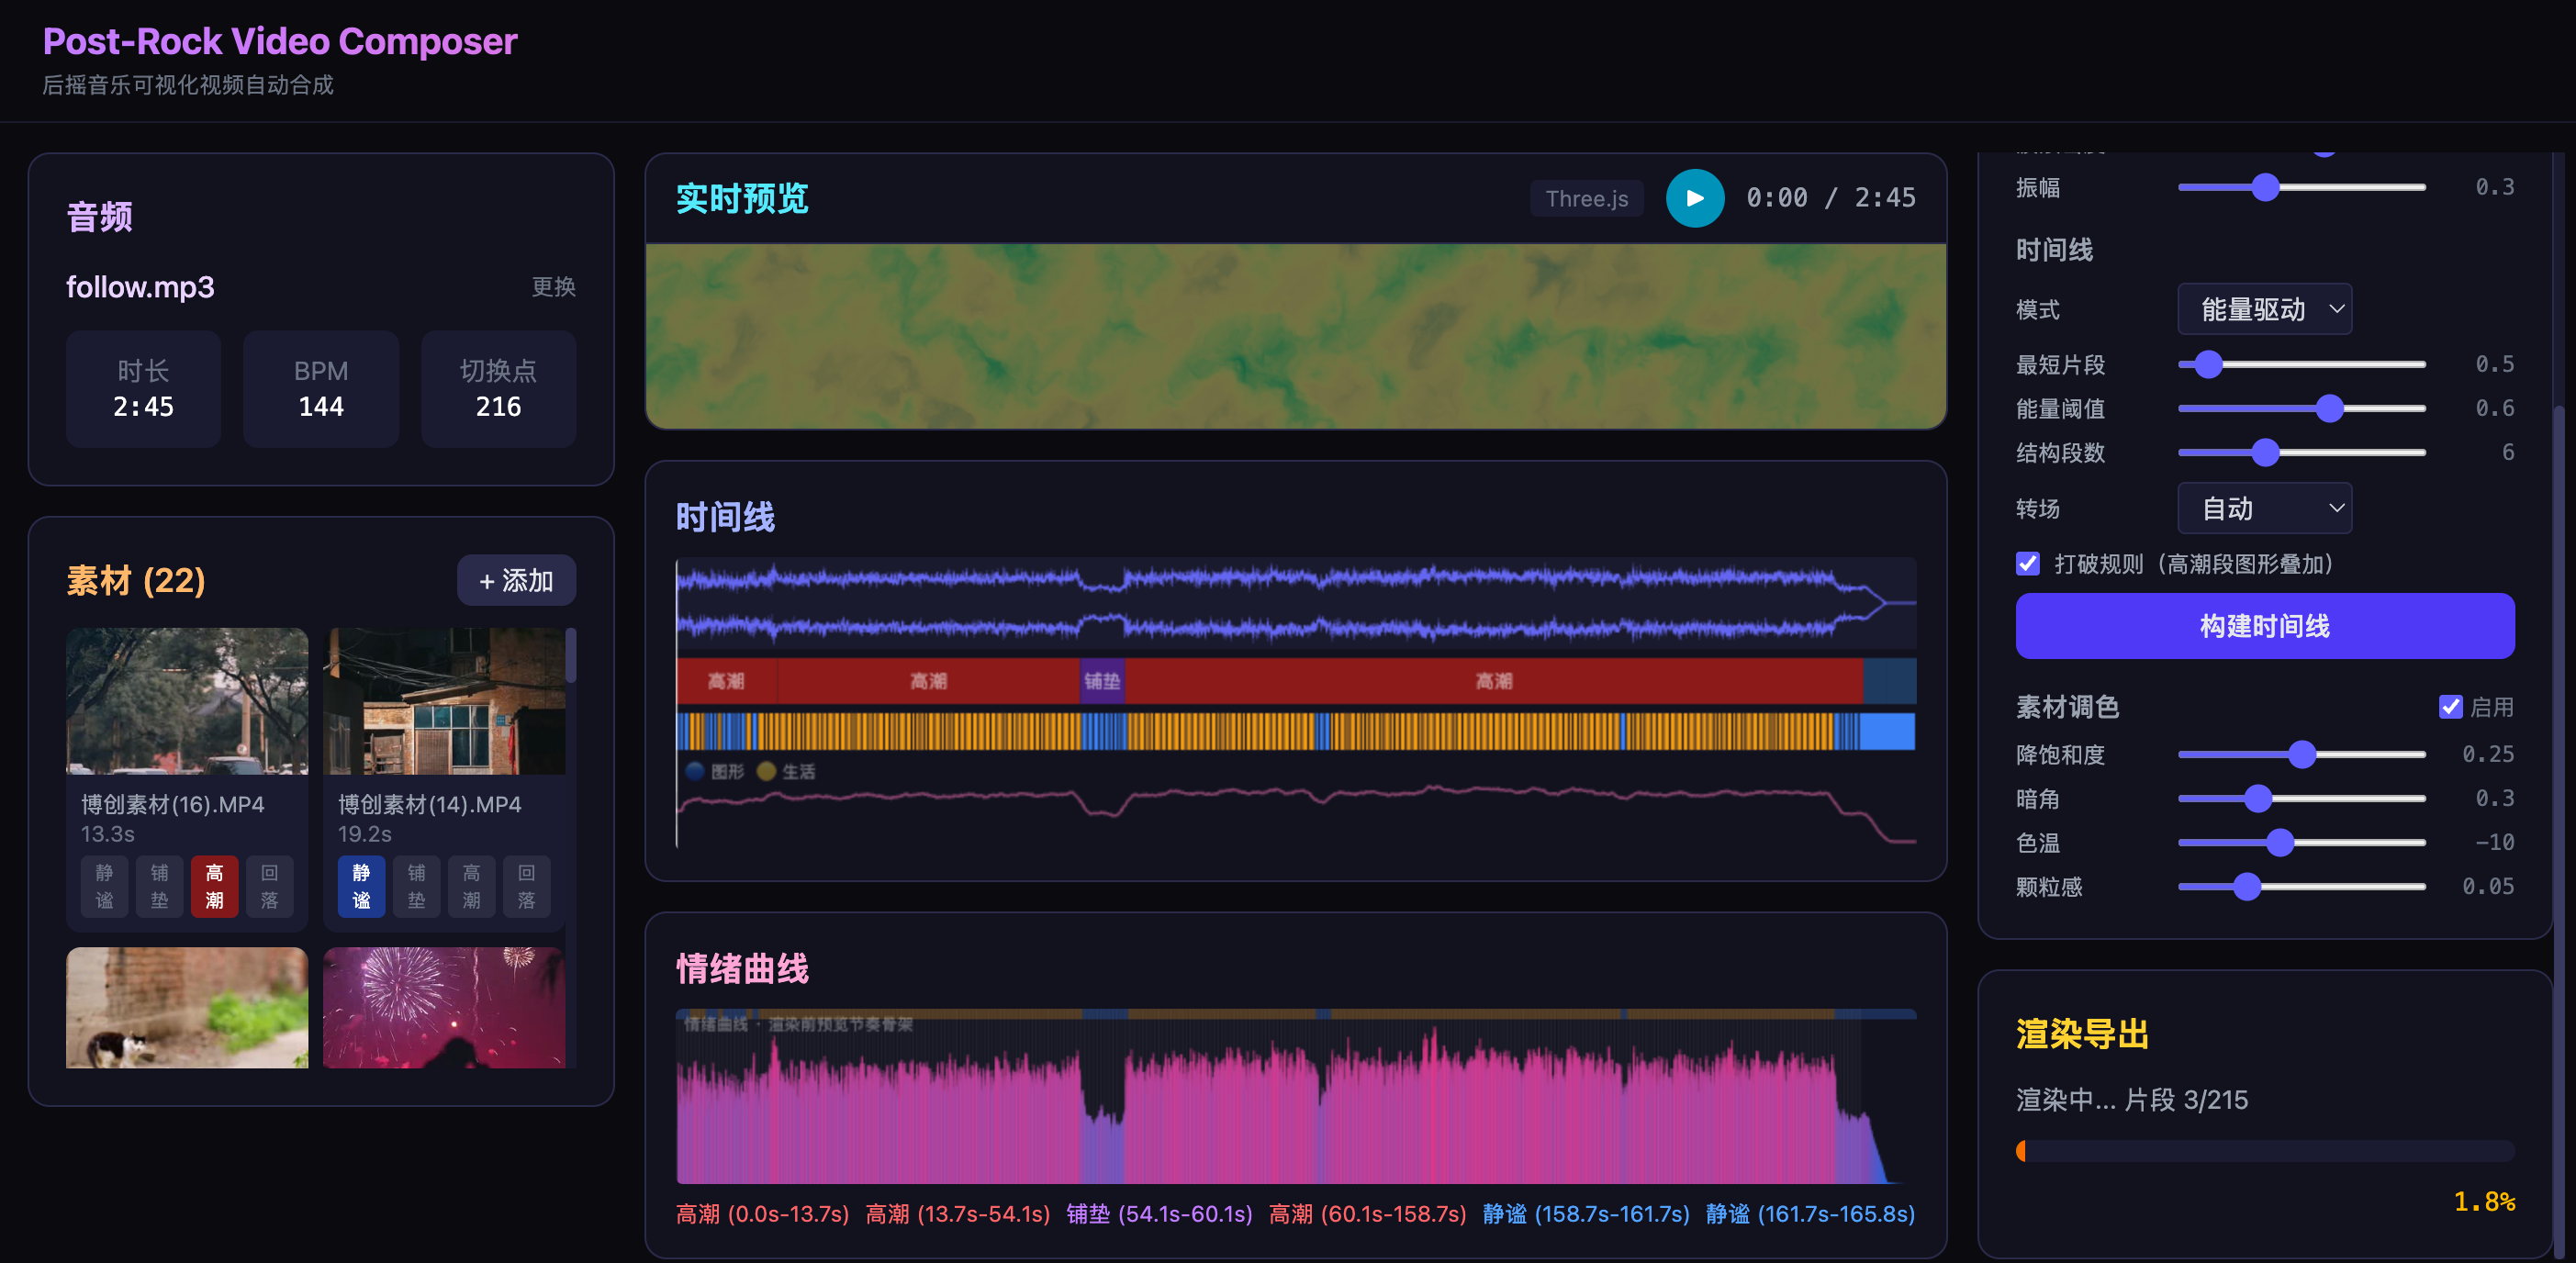The width and height of the screenshot is (2576, 1263).
Task: Add new footage with 添加 button
Action: (x=516, y=580)
